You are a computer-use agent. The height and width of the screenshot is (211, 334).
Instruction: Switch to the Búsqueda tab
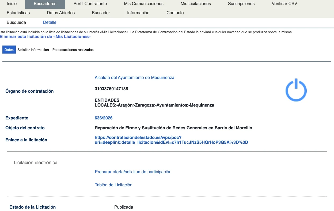[x=16, y=22]
